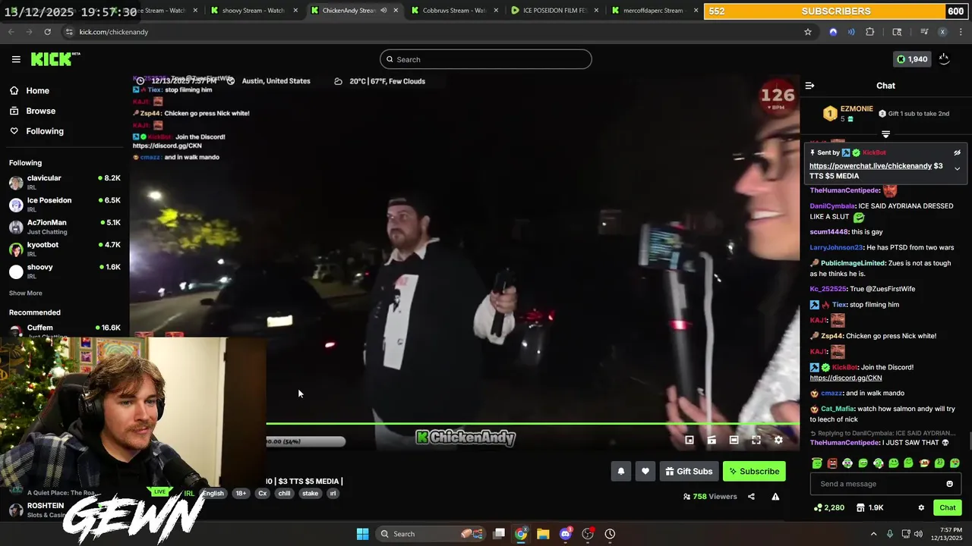Expand the pinned message chevron

(x=958, y=168)
